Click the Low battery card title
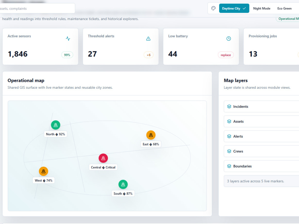299x224 pixels. (x=178, y=36)
